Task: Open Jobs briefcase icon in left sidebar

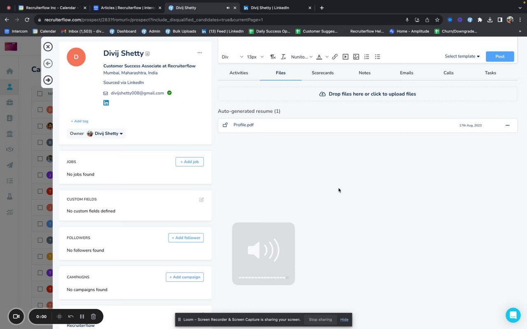Action: coord(10,102)
